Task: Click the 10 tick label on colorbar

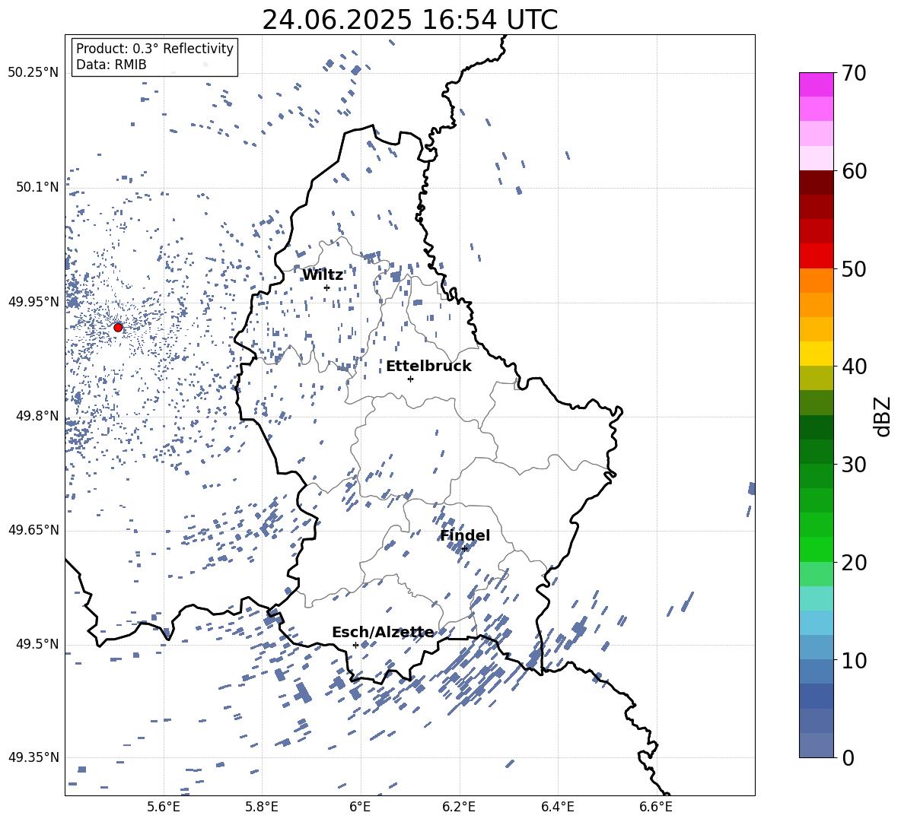Action: [x=854, y=661]
